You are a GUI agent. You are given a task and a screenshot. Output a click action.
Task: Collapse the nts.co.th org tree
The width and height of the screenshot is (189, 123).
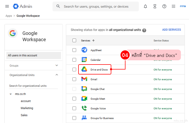click(11, 94)
